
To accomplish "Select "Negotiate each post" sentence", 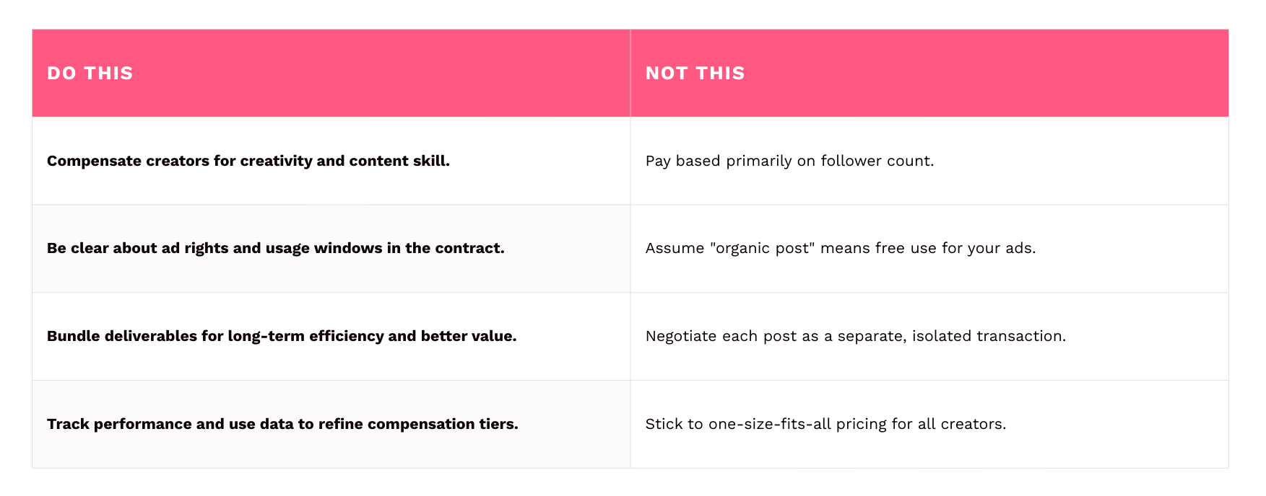I will (855, 336).
